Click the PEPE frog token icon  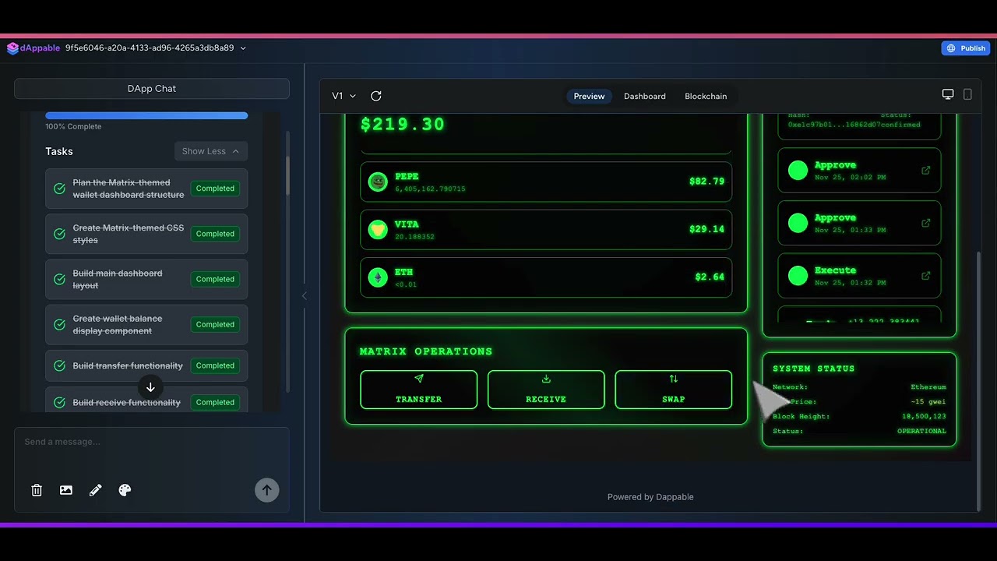[x=378, y=182]
